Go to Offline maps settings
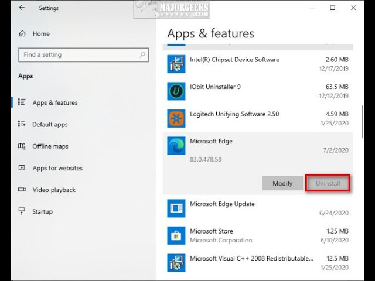This screenshot has height=281, width=375. point(50,146)
